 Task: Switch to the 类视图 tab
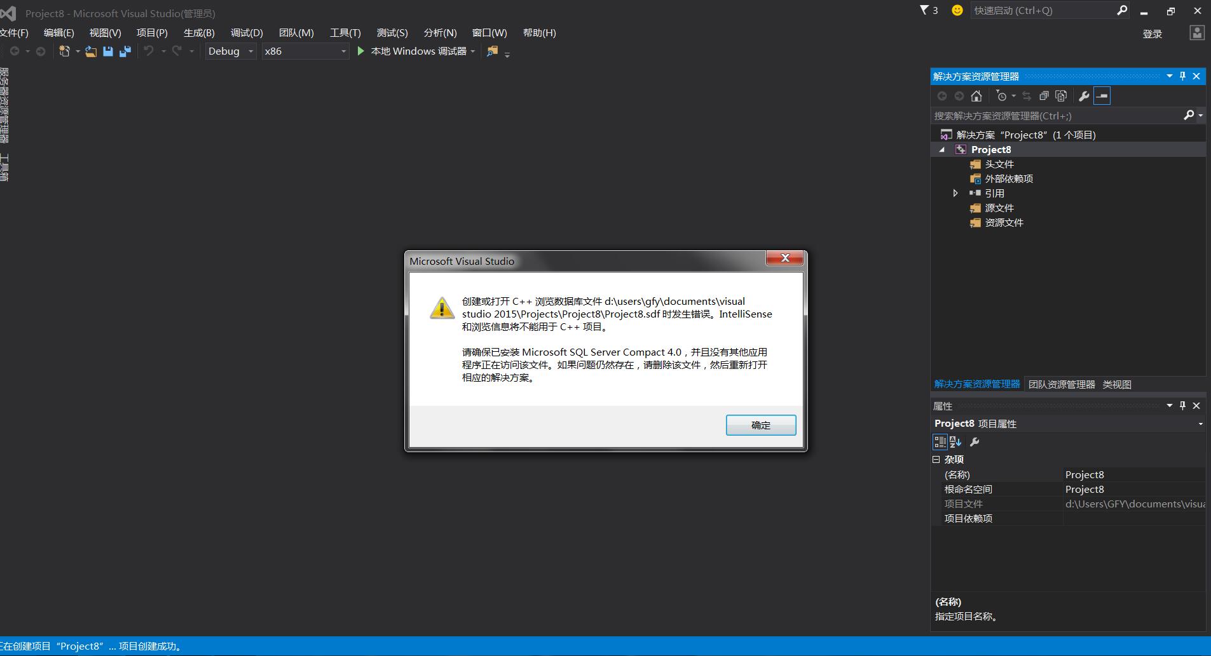point(1117,384)
